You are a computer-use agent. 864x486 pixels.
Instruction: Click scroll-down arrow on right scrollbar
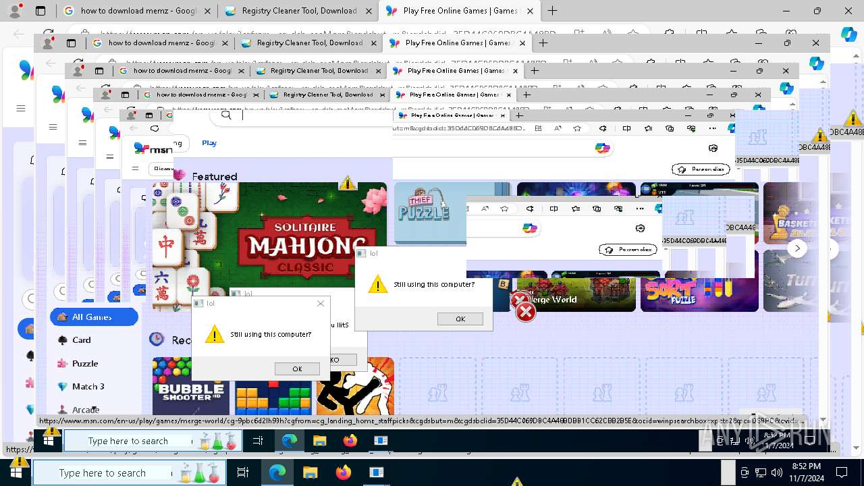pyautogui.click(x=856, y=448)
